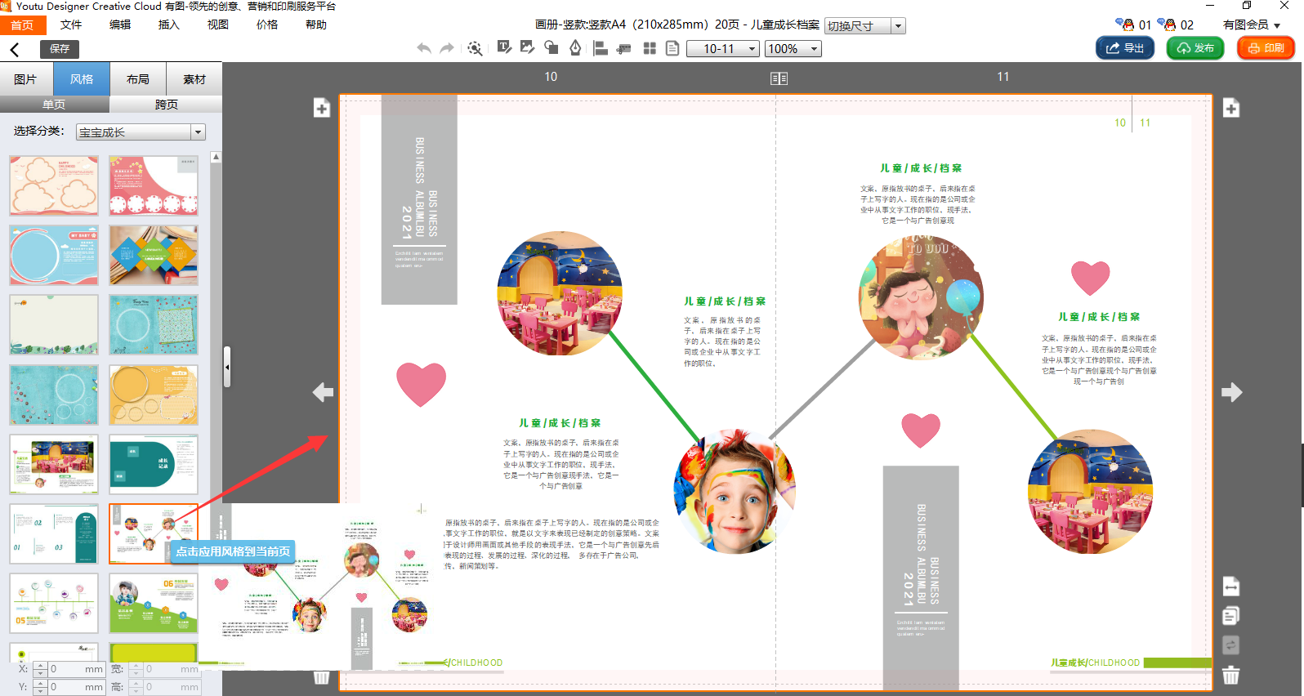
Task: Add a page using right plus icon
Action: click(x=1231, y=108)
